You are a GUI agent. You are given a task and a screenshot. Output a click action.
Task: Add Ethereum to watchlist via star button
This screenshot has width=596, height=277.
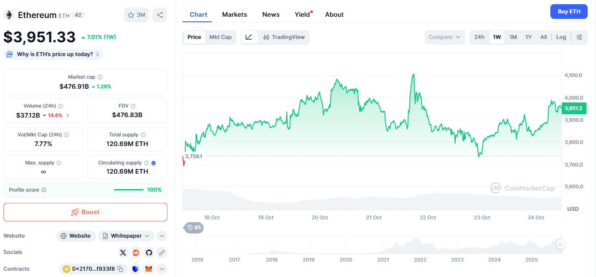136,15
